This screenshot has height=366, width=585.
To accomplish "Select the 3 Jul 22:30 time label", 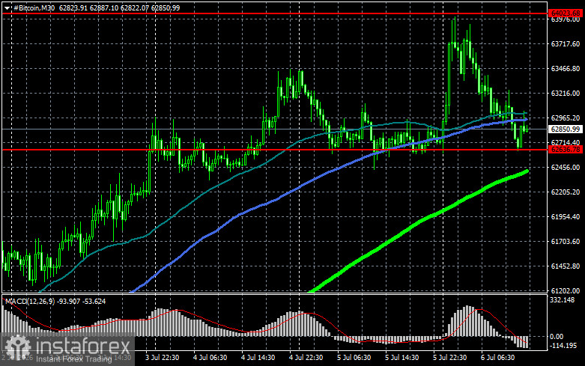I will click(163, 358).
